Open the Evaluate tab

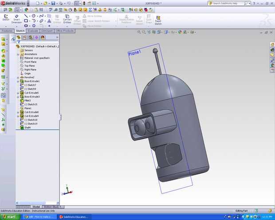coord(33,31)
